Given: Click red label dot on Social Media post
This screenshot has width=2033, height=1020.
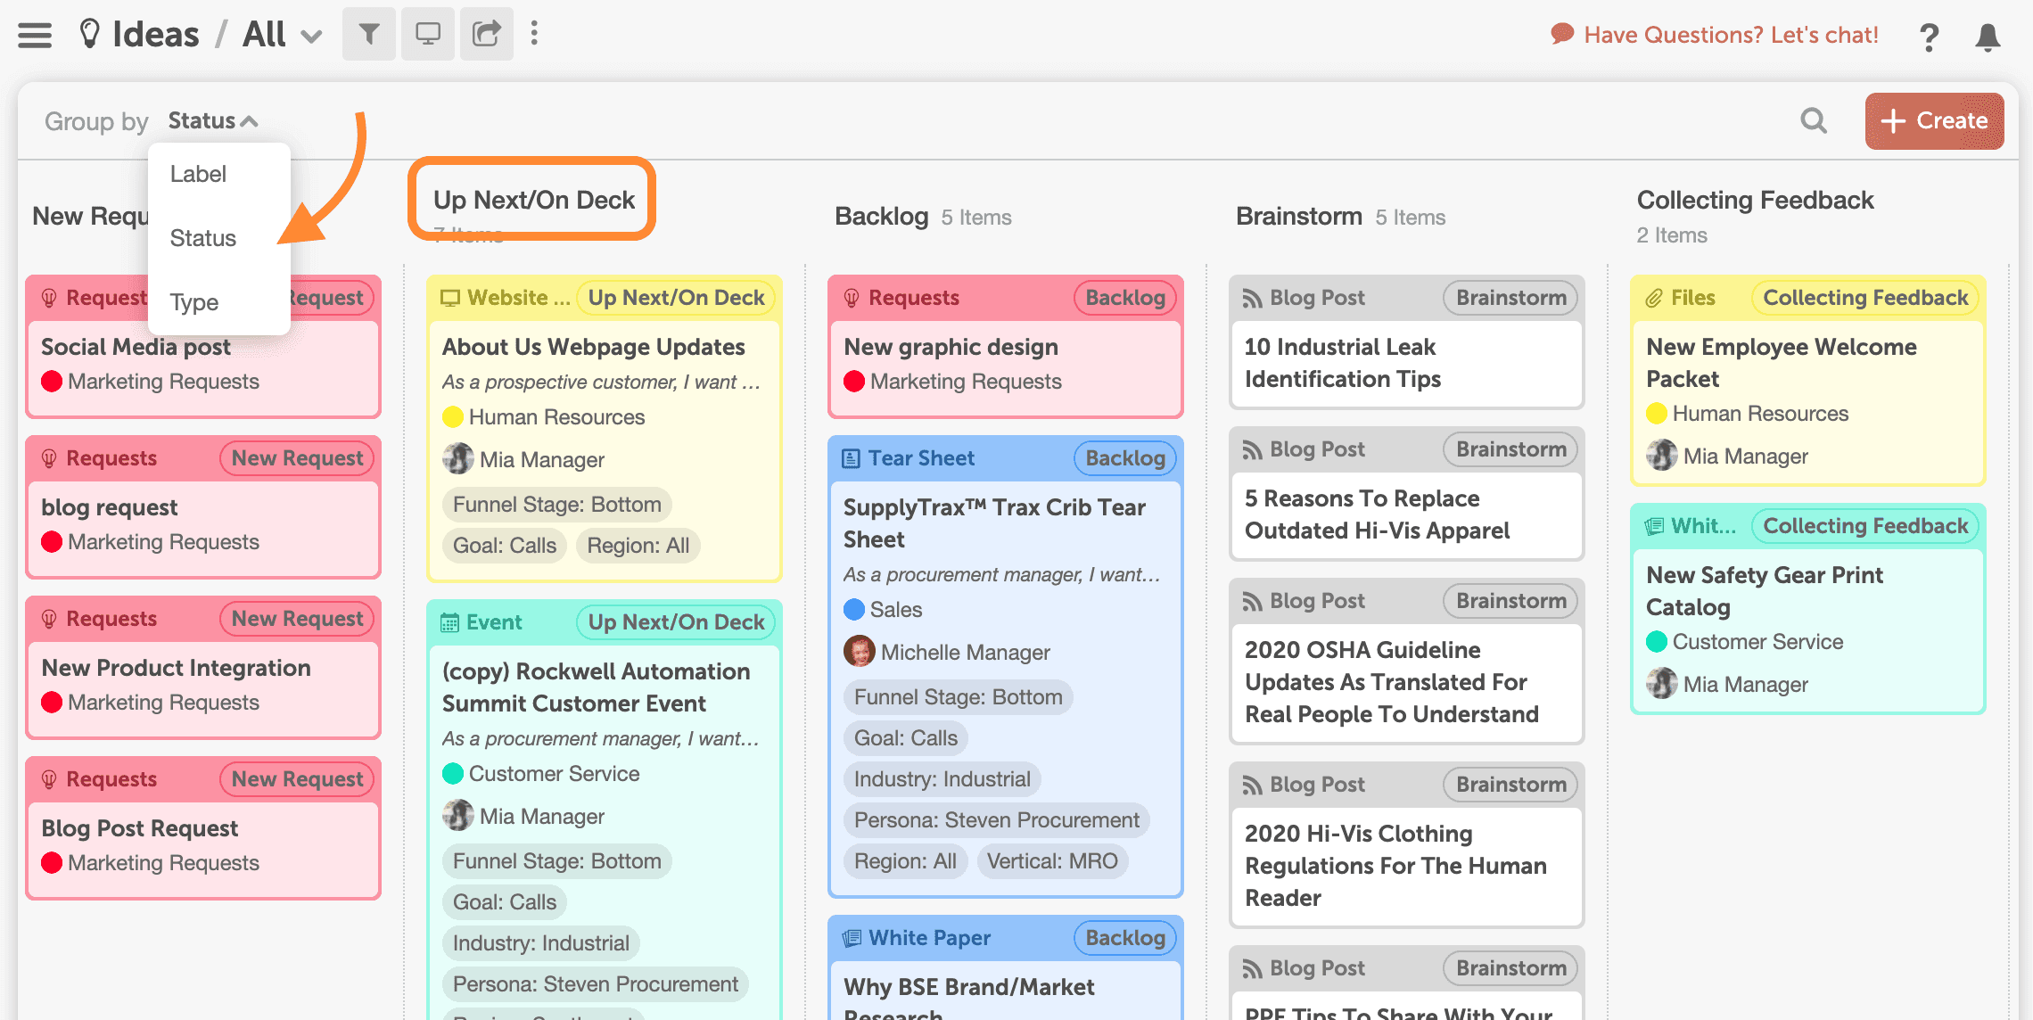Looking at the screenshot, I should click(52, 382).
